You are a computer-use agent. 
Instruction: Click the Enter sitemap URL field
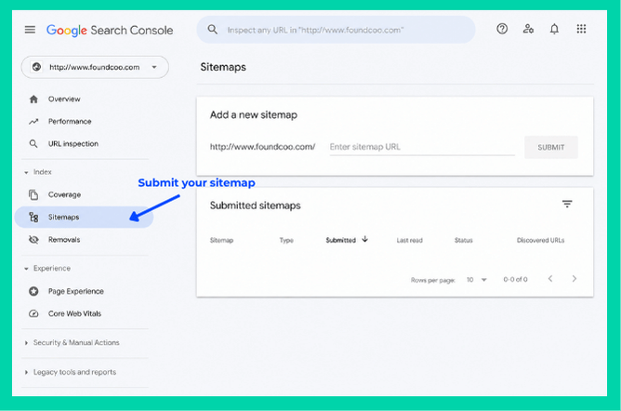click(422, 147)
